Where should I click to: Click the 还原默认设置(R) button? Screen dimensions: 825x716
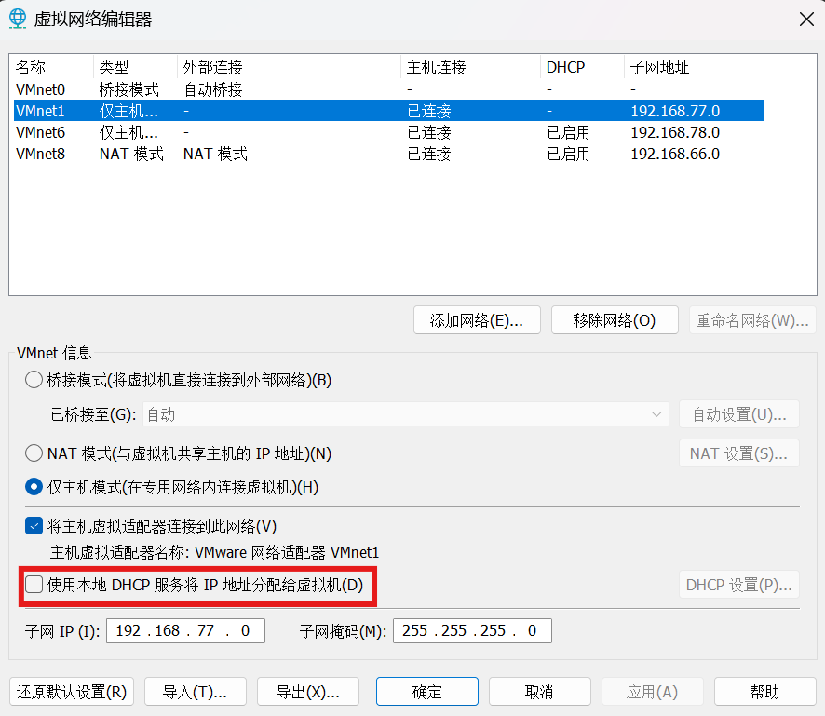click(x=72, y=691)
